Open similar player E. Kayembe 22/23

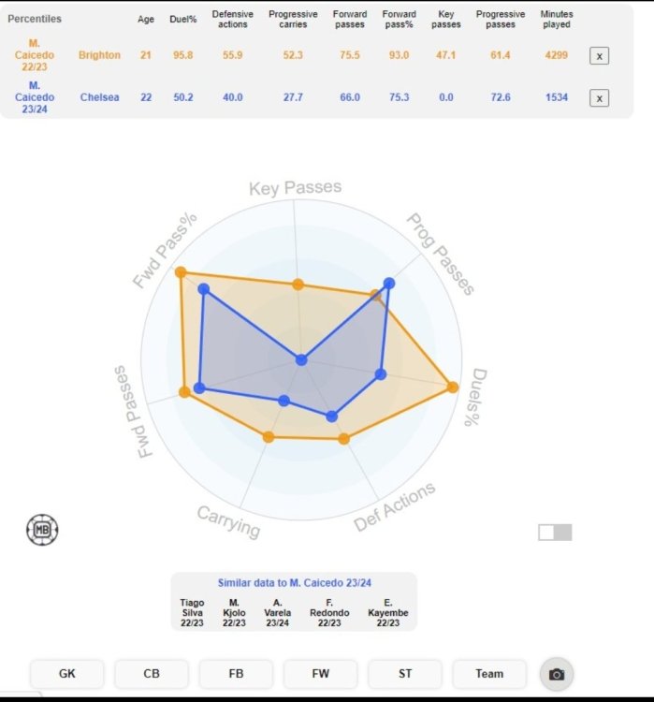pos(387,612)
